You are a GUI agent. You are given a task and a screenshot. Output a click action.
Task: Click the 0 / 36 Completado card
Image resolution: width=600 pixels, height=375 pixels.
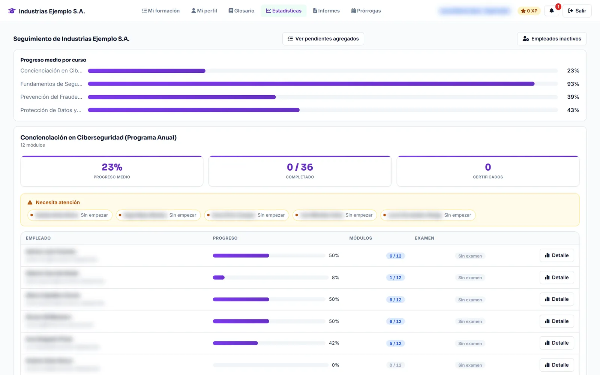click(300, 171)
